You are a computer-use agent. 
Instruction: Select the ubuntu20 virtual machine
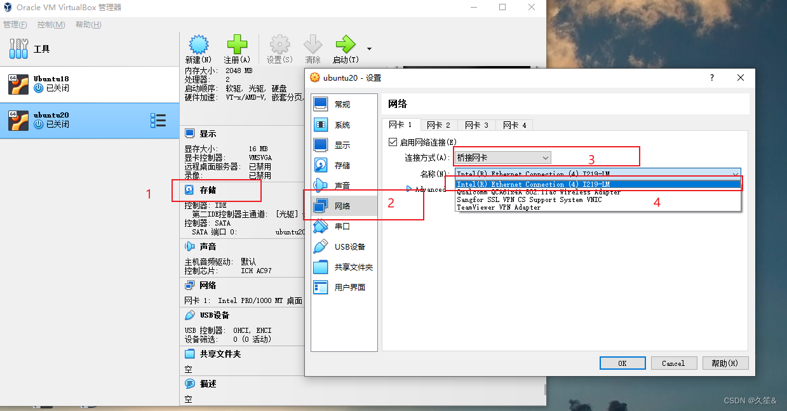(x=90, y=120)
